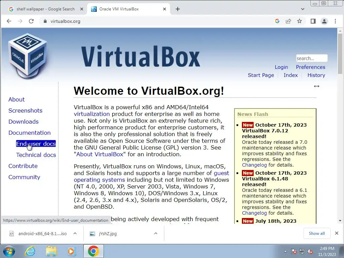Click the browser back arrow
This screenshot has height=258, width=344.
[9, 21]
